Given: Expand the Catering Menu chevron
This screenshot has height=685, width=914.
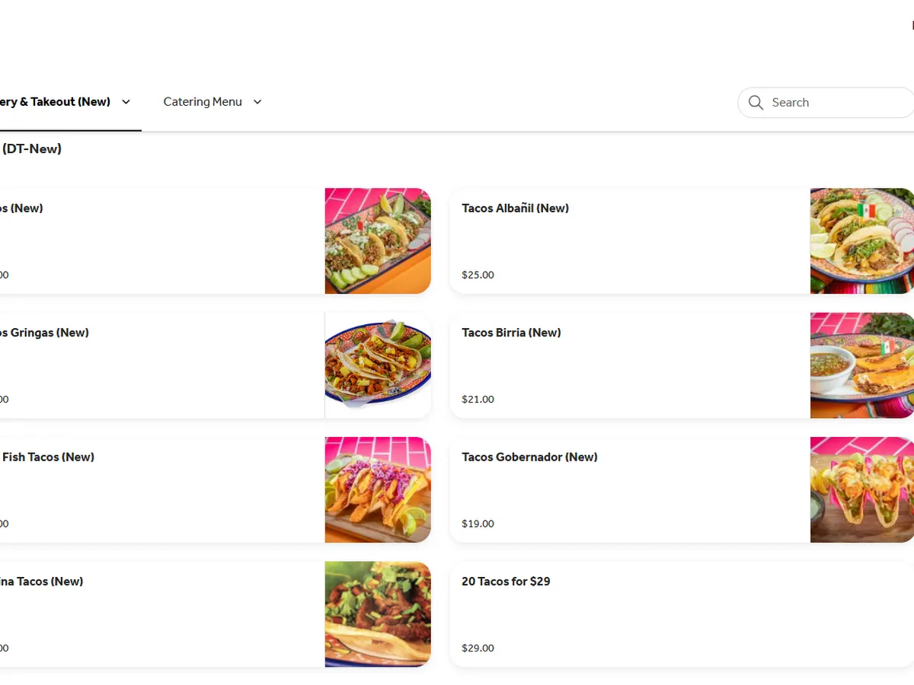Looking at the screenshot, I should click(x=257, y=102).
